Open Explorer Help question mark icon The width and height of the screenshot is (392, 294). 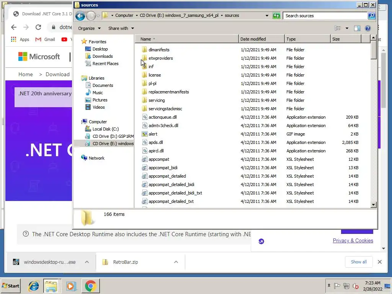click(x=368, y=28)
